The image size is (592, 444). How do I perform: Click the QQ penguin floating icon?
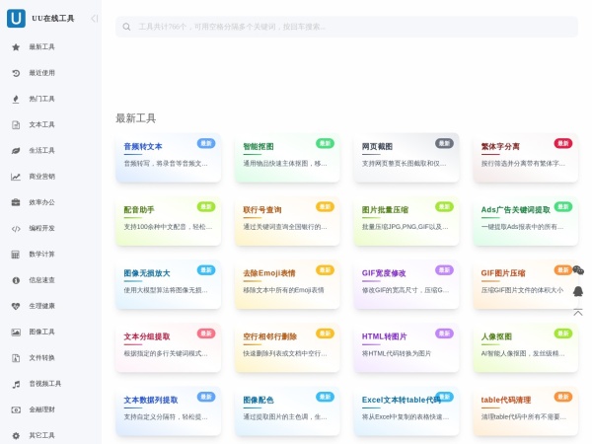578,291
